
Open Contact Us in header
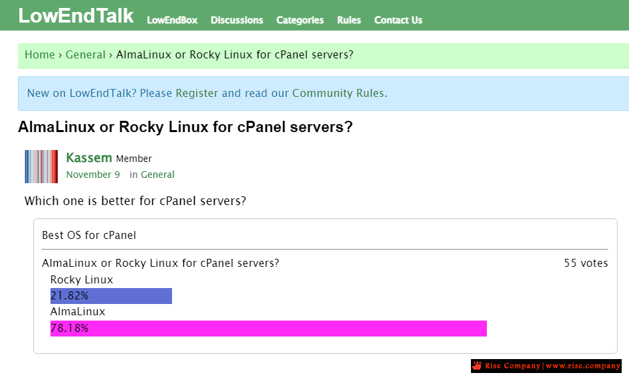(399, 20)
